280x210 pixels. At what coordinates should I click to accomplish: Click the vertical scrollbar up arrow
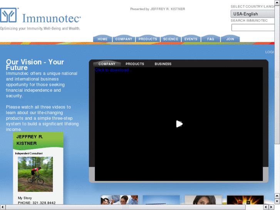[277, 2]
